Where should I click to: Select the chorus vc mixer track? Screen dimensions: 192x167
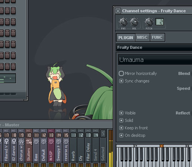21,153
